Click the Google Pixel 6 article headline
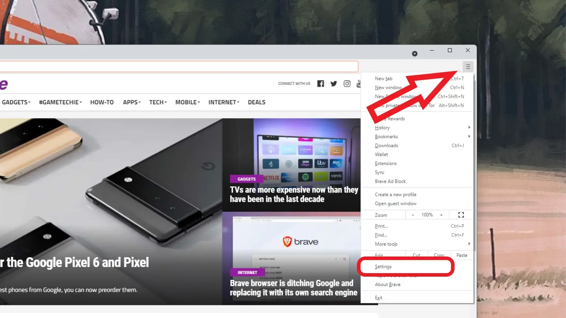566x318 pixels. [x=74, y=263]
